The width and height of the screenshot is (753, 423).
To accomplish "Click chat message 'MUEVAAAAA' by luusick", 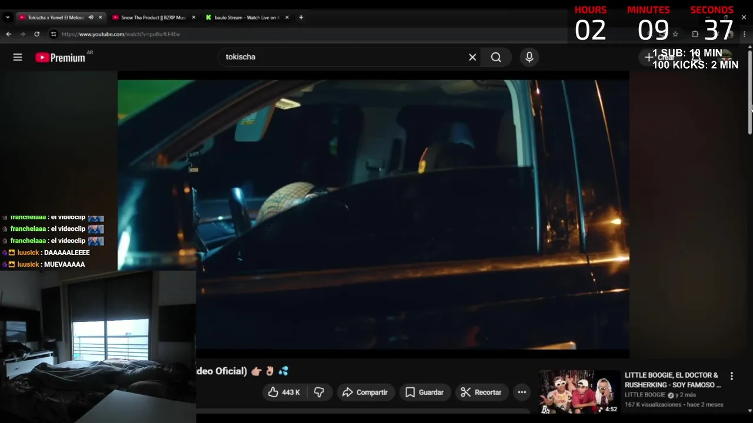I will coord(64,264).
